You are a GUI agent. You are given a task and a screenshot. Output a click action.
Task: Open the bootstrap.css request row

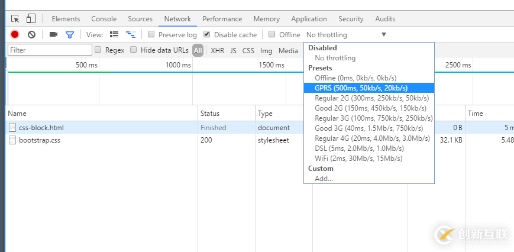(x=40, y=140)
